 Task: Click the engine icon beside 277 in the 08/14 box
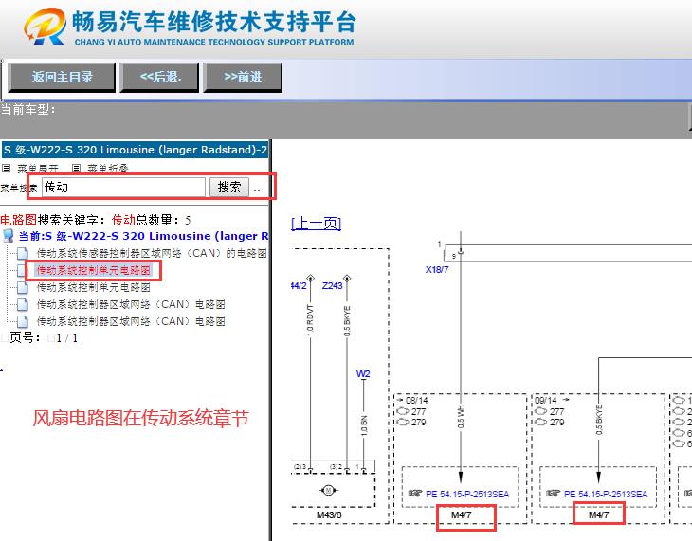[x=403, y=411]
